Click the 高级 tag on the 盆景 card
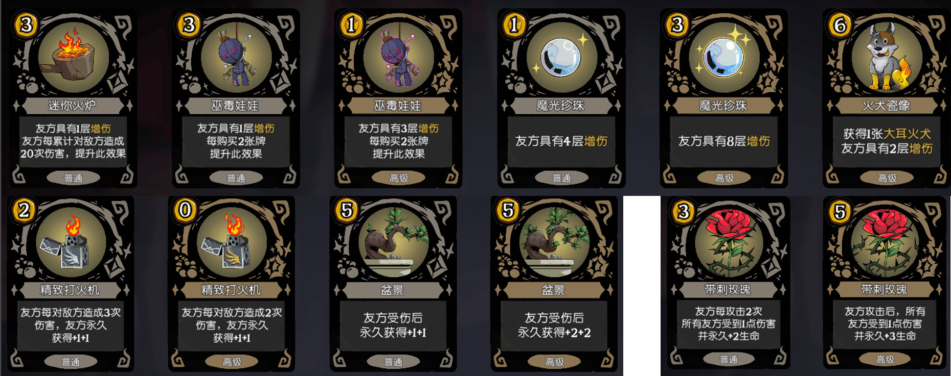 click(x=554, y=361)
